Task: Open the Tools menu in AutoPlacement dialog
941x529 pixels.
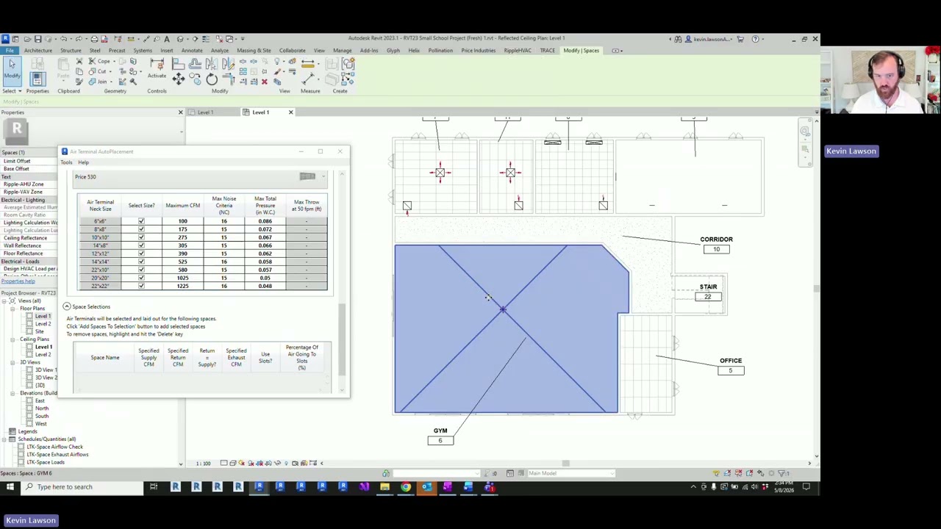Action: coord(67,162)
